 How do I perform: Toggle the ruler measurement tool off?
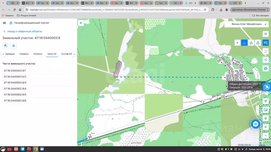265,43
